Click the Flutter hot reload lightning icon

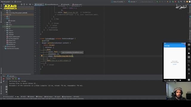click(x=167, y=1)
